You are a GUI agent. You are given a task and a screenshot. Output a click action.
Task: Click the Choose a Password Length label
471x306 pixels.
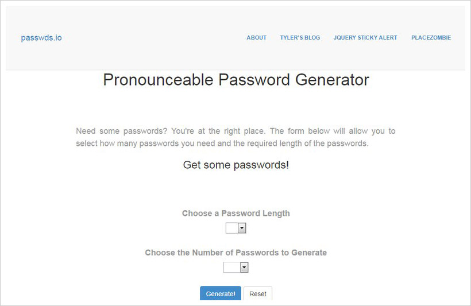click(236, 213)
